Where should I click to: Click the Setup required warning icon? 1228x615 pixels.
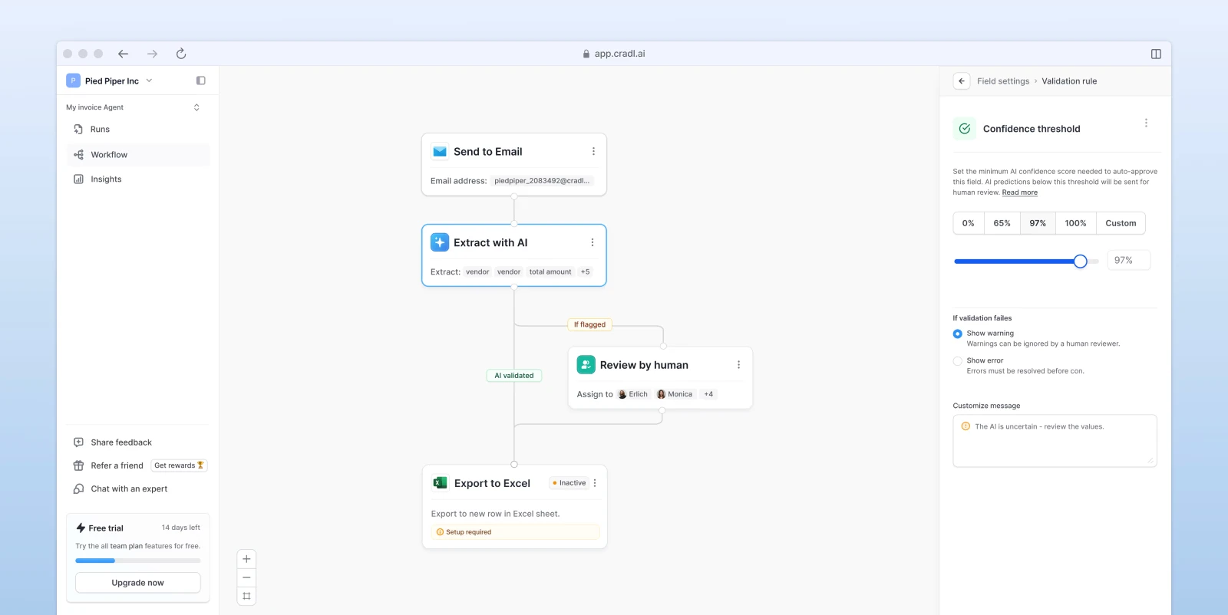(440, 532)
